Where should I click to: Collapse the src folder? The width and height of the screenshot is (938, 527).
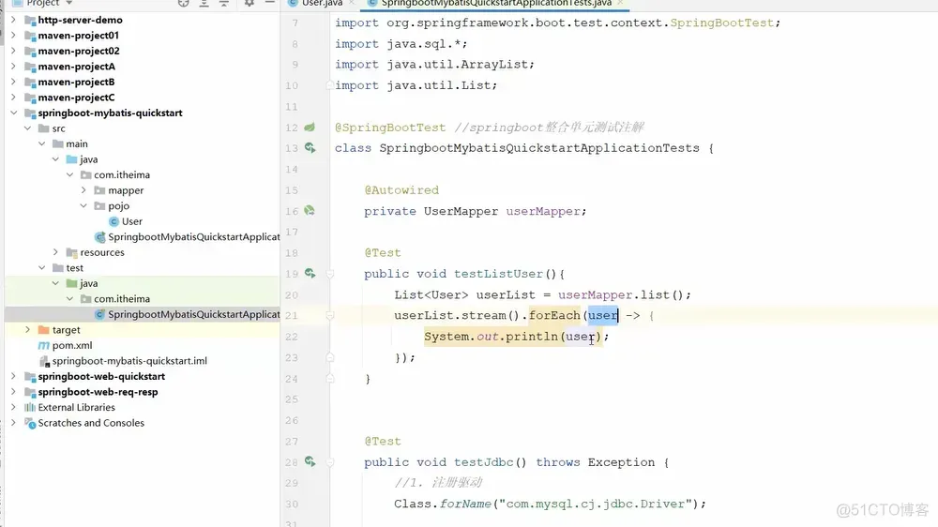[x=27, y=128]
